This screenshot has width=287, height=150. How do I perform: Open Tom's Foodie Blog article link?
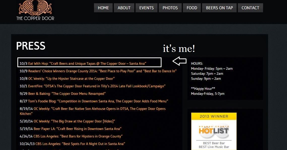[98, 101]
